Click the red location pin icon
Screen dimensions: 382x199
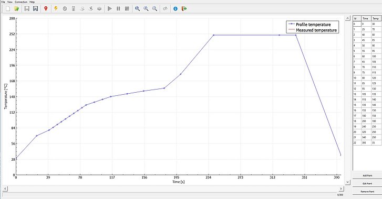46,9
